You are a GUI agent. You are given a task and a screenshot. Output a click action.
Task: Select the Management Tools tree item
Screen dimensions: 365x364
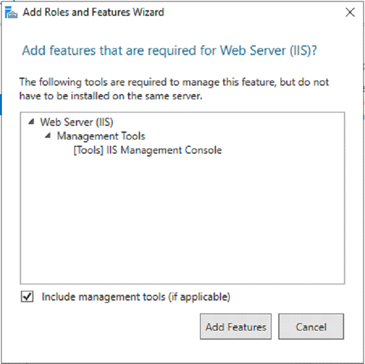(101, 136)
